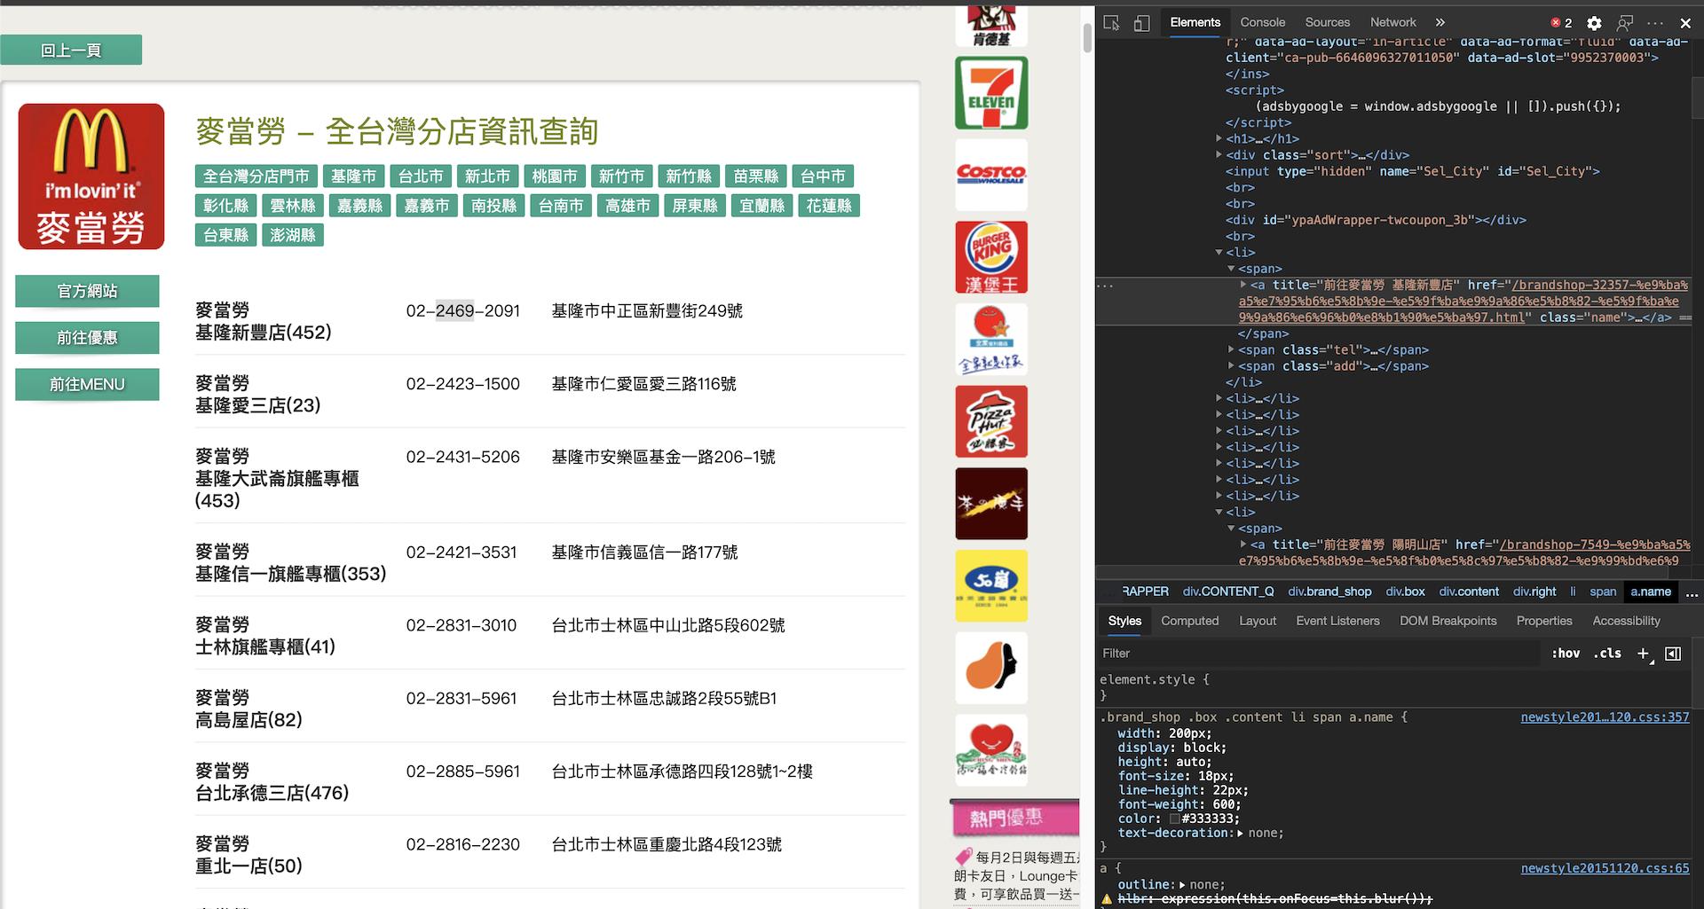Click the red error count badge
The width and height of the screenshot is (1704, 909).
(1561, 23)
